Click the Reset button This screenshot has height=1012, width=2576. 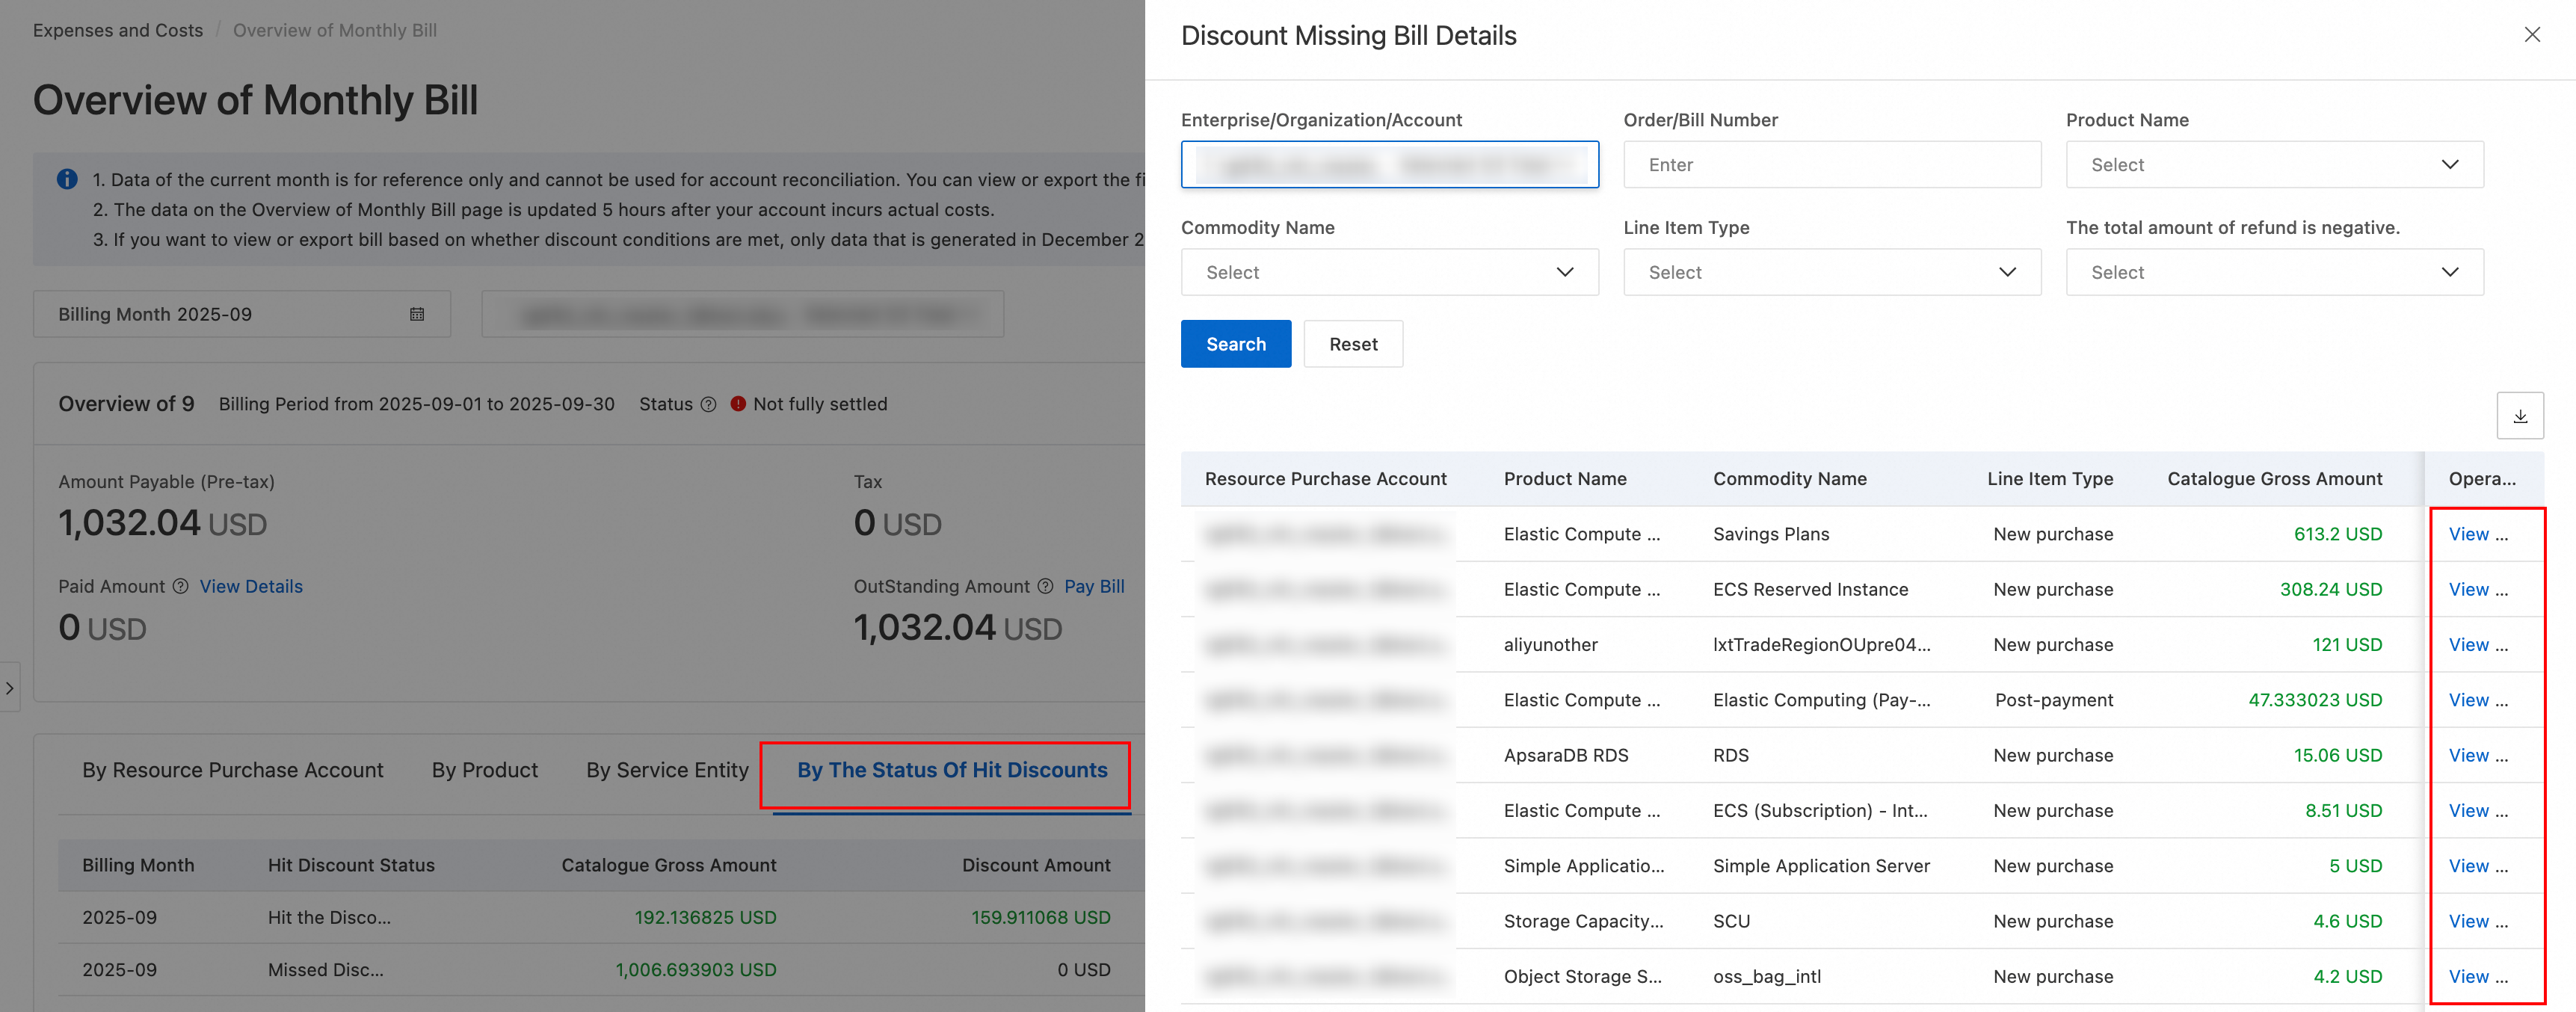[1352, 344]
